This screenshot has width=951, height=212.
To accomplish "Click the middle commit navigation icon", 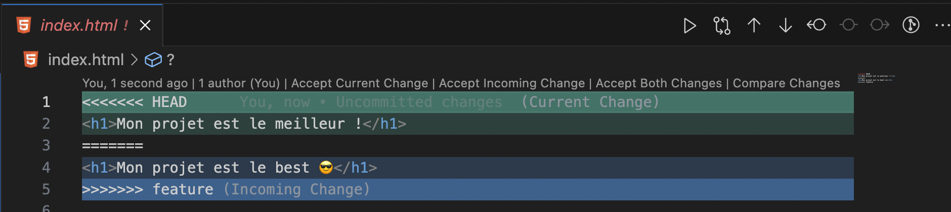I will tap(848, 25).
